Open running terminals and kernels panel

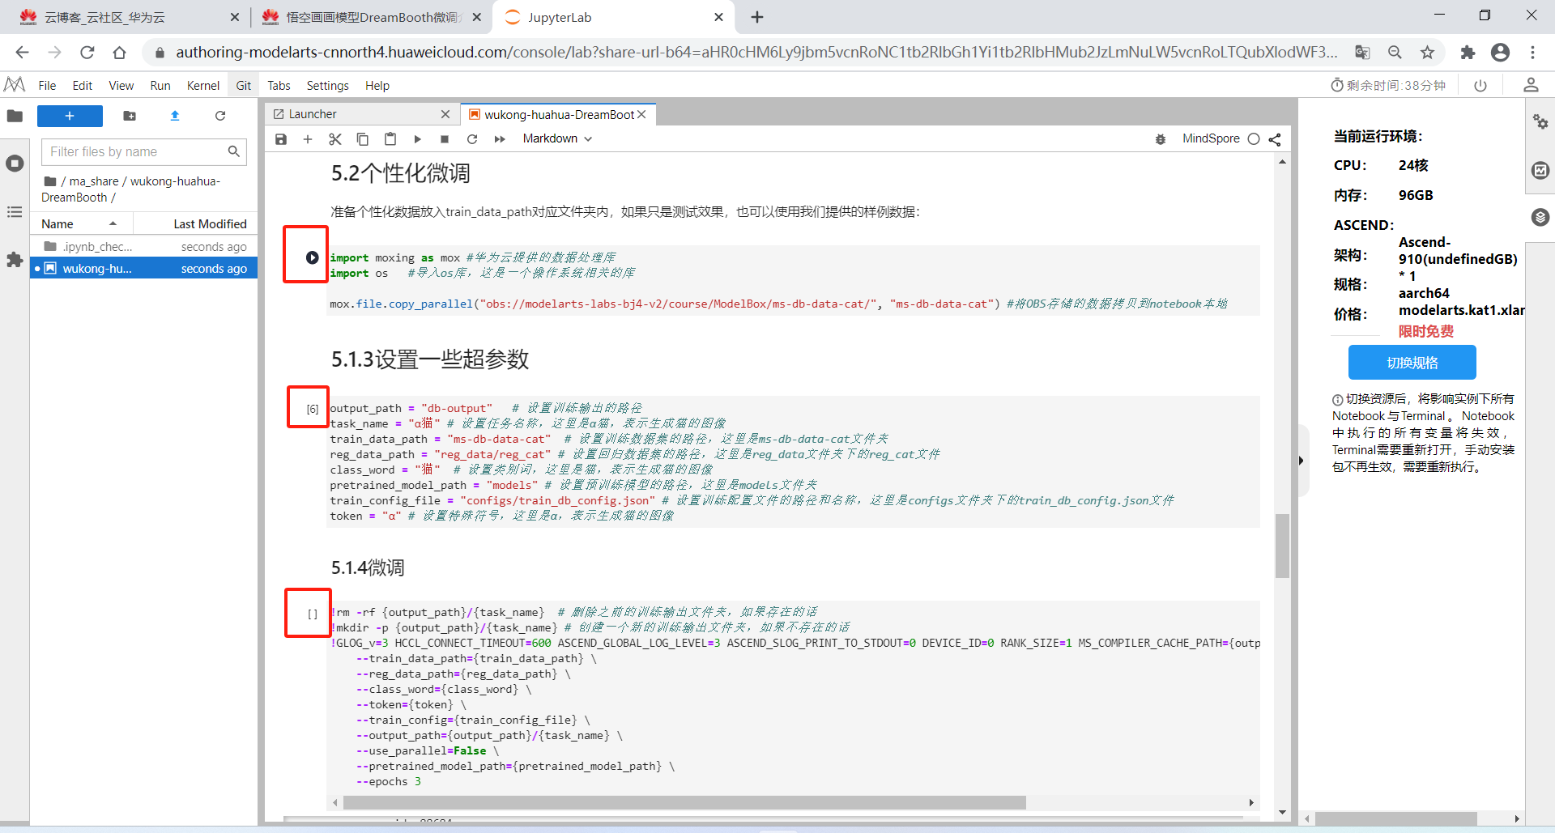tap(15, 164)
